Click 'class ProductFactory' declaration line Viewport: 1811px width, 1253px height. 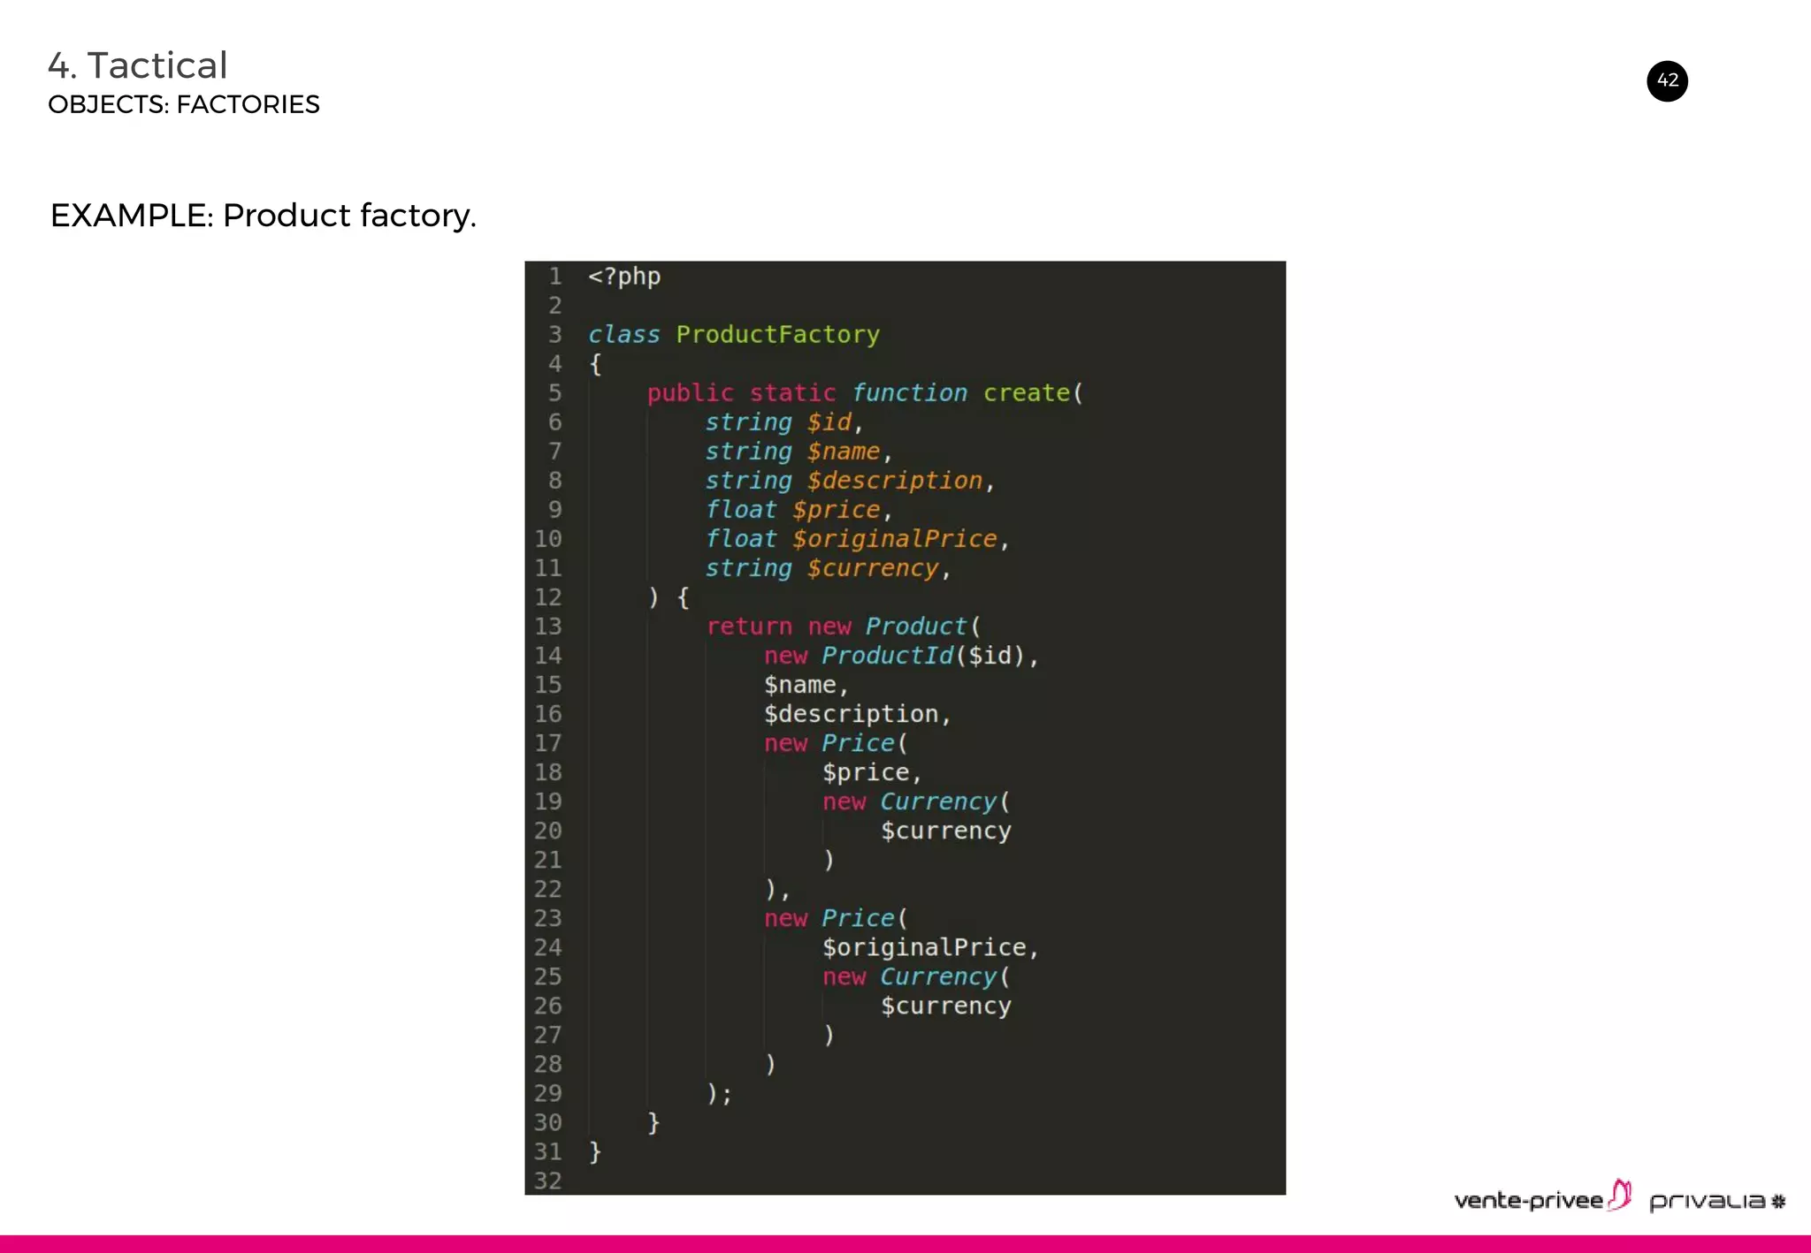(734, 335)
